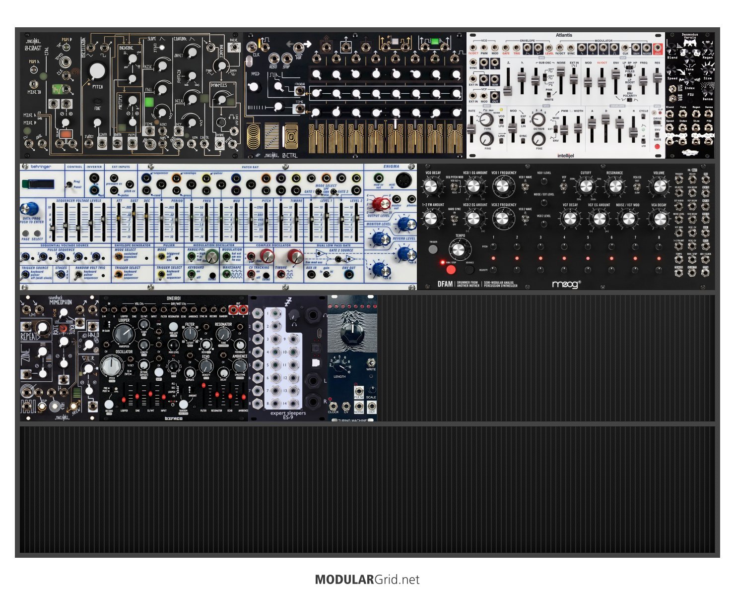Screen dimensions: 735x590
Task: Flip the CV TRACKING switch on Enigma
Action: [x=252, y=274]
